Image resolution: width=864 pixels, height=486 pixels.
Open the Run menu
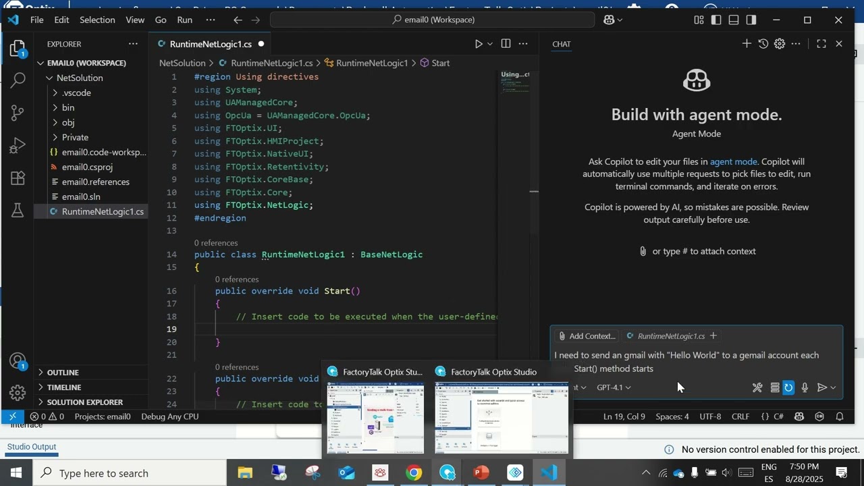(x=185, y=20)
